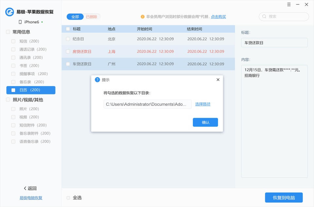Viewport: 314px width, 207px height.
Task: Check the 通话记录 (200) checkbox
Action: coord(13,49)
